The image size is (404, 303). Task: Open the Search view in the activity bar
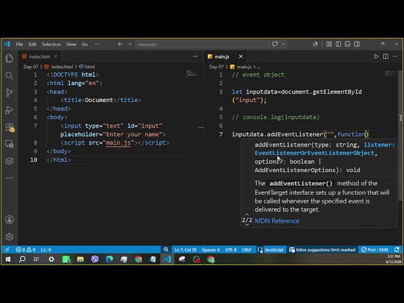pos(9,76)
